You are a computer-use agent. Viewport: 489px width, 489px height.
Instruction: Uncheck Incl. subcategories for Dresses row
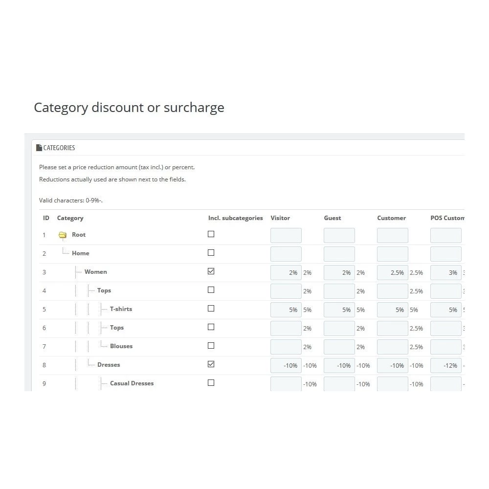click(x=211, y=364)
